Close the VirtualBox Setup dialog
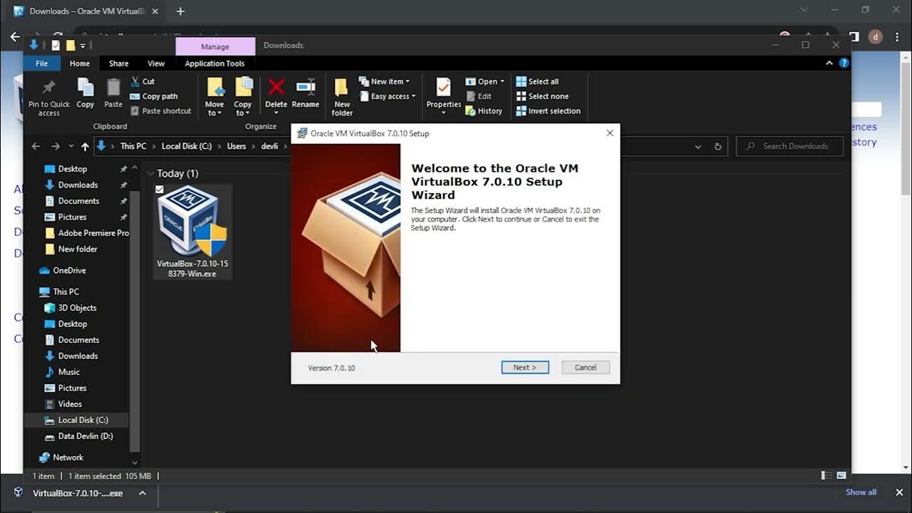912x513 pixels. point(610,133)
